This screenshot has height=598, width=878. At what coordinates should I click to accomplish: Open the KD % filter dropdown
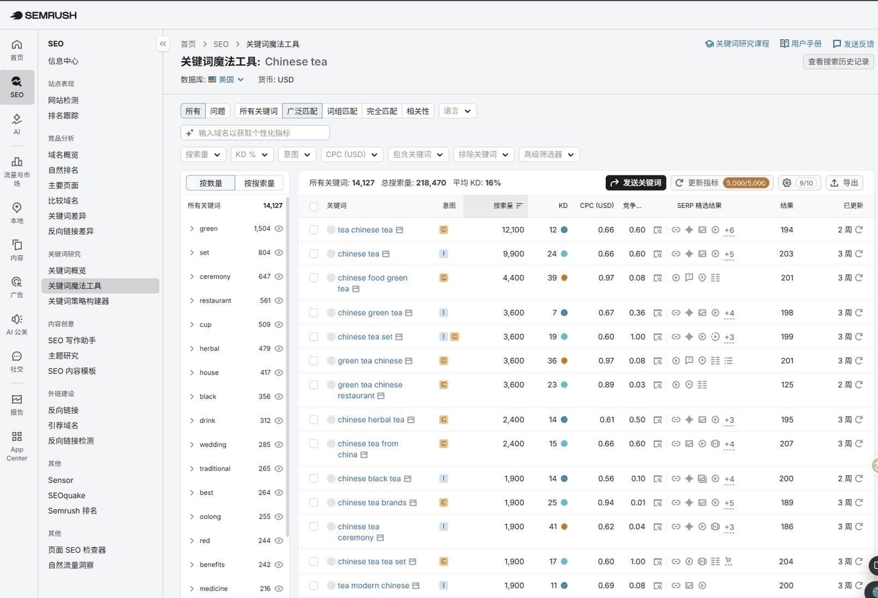point(252,154)
